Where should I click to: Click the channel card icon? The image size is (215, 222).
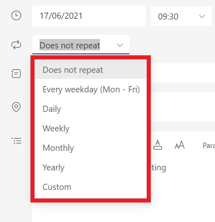[16, 74]
